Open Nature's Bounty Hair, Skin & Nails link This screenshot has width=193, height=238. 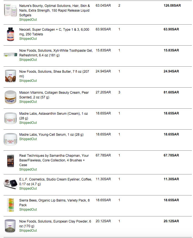click(54, 10)
